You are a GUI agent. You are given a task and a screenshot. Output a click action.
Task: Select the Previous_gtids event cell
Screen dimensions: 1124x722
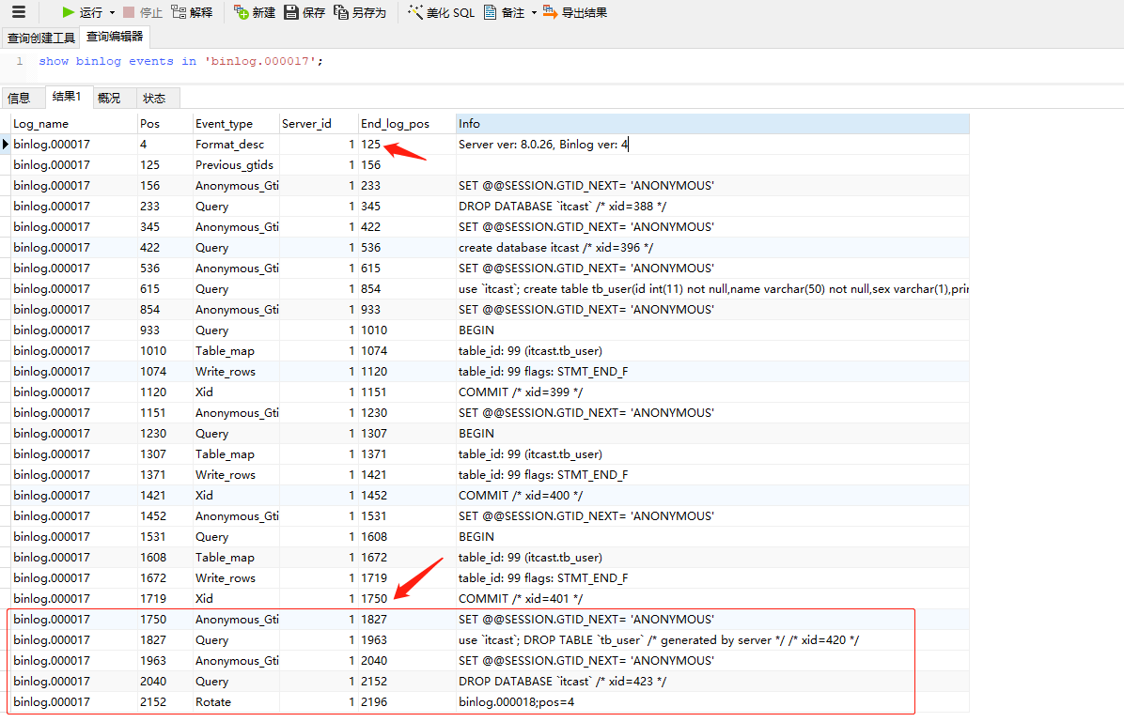tap(236, 165)
